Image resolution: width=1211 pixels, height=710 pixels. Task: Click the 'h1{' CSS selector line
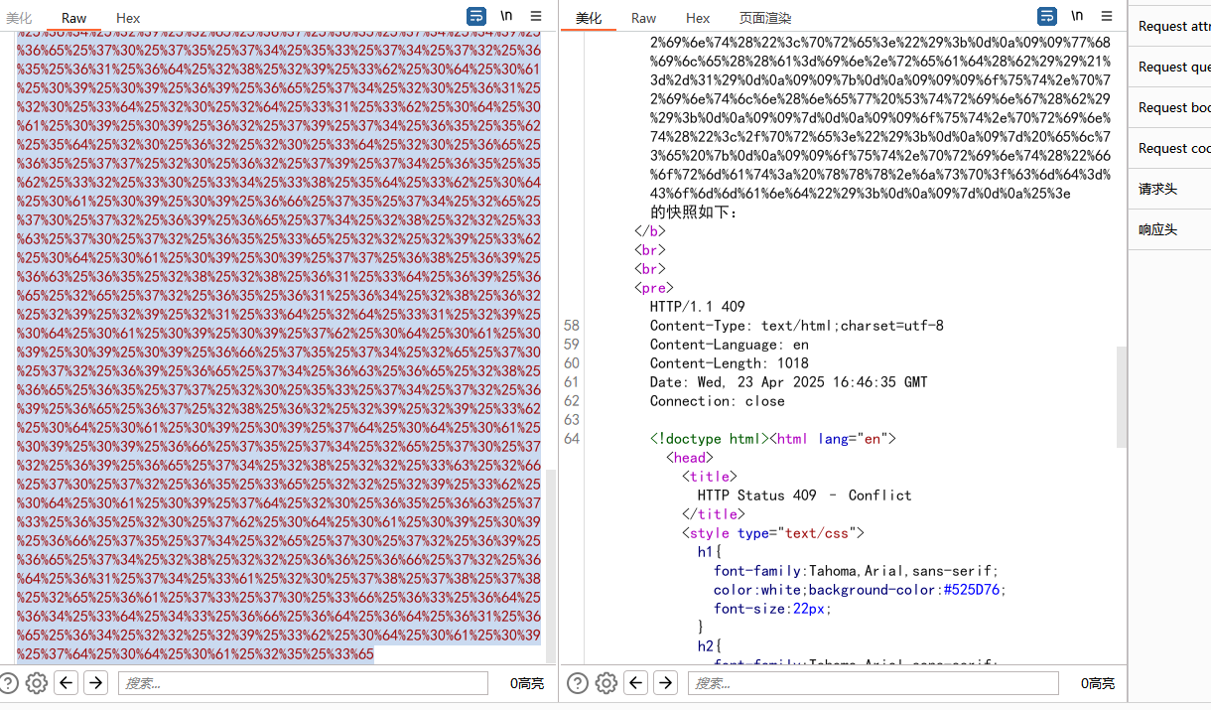[x=710, y=552]
